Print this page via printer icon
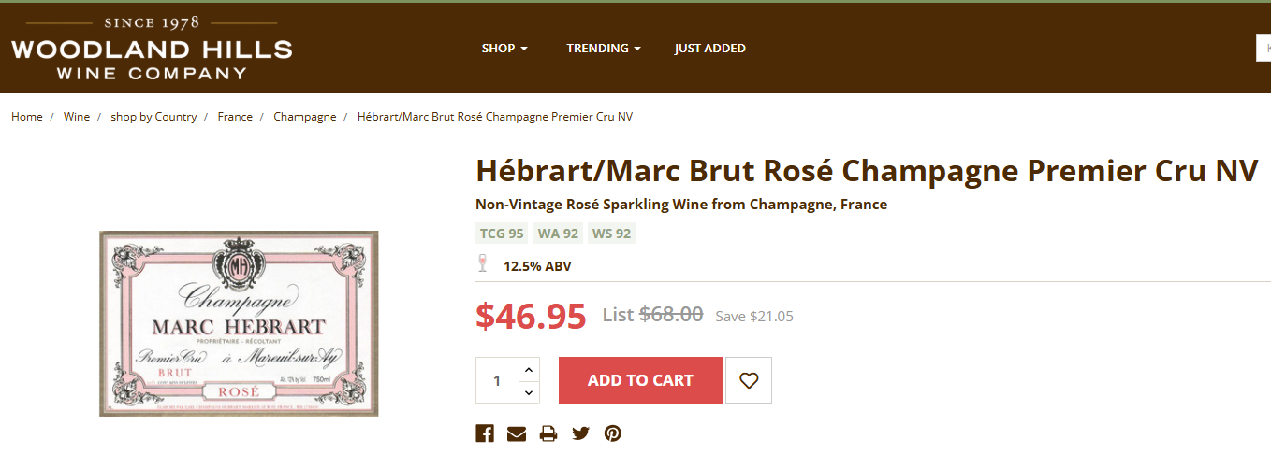The image size is (1271, 454). (548, 433)
